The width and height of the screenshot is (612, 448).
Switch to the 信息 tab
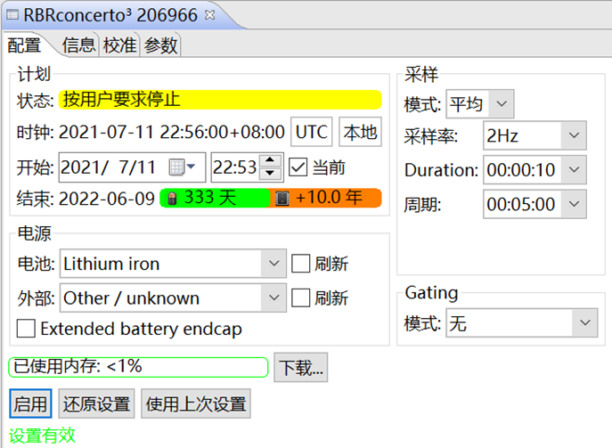coord(79,45)
